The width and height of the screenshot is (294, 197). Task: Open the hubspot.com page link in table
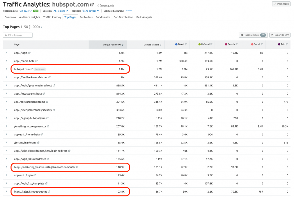tap(22, 69)
